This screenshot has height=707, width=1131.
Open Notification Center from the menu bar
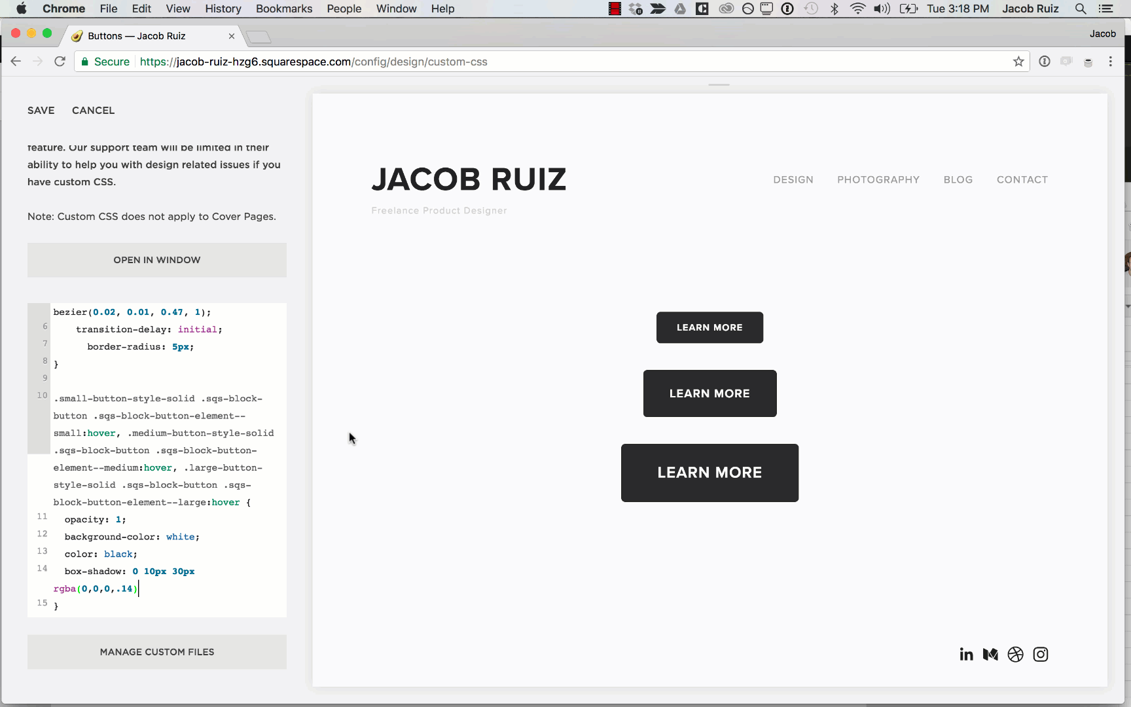[1106, 9]
